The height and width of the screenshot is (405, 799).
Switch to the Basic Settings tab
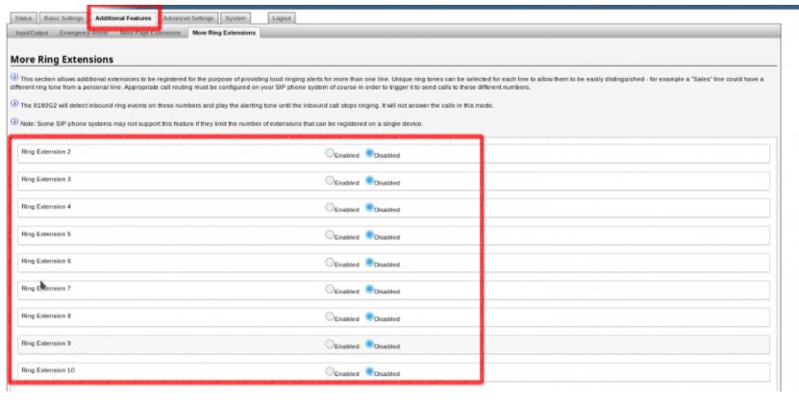tap(64, 18)
